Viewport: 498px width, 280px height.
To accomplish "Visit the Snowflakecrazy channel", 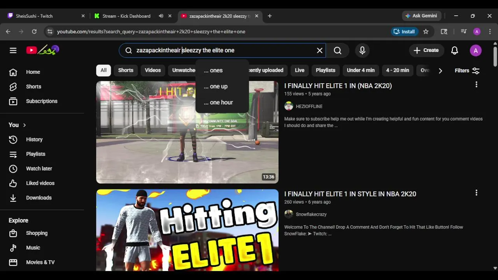I will pyautogui.click(x=311, y=214).
